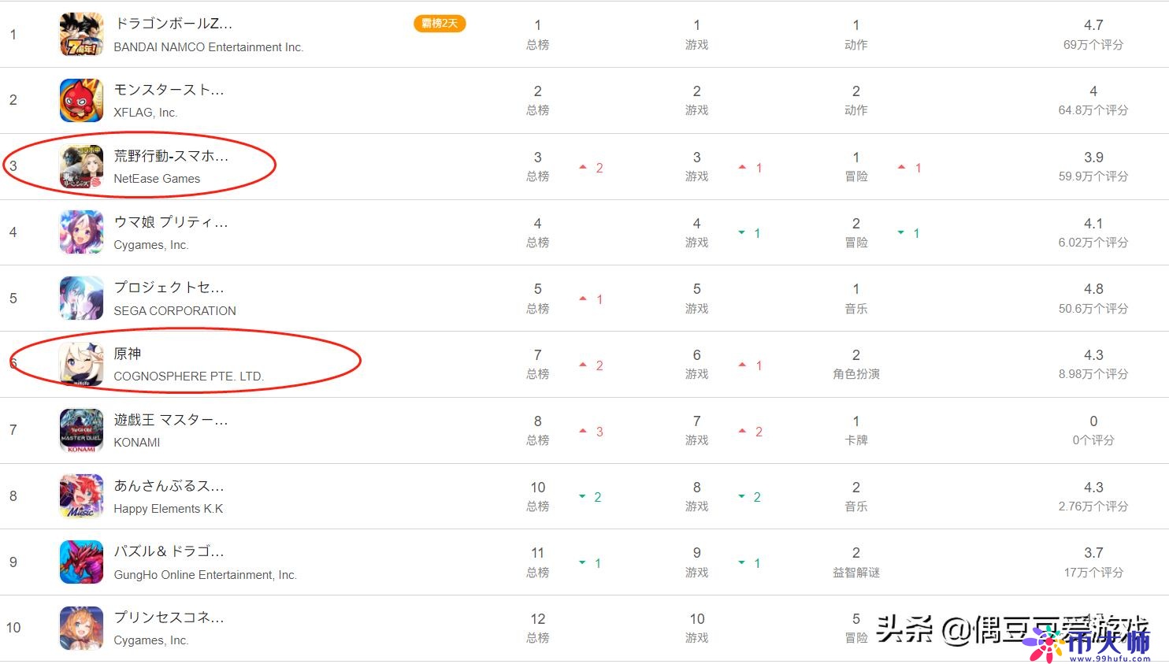Open the NetEase Games app icon
The width and height of the screenshot is (1169, 664).
(81, 166)
